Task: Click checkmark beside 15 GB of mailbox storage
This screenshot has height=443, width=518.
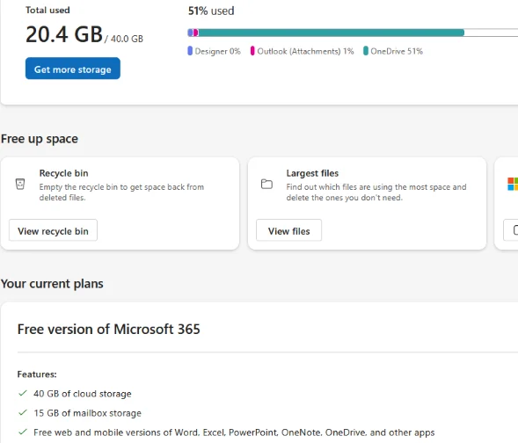Action: (x=23, y=412)
